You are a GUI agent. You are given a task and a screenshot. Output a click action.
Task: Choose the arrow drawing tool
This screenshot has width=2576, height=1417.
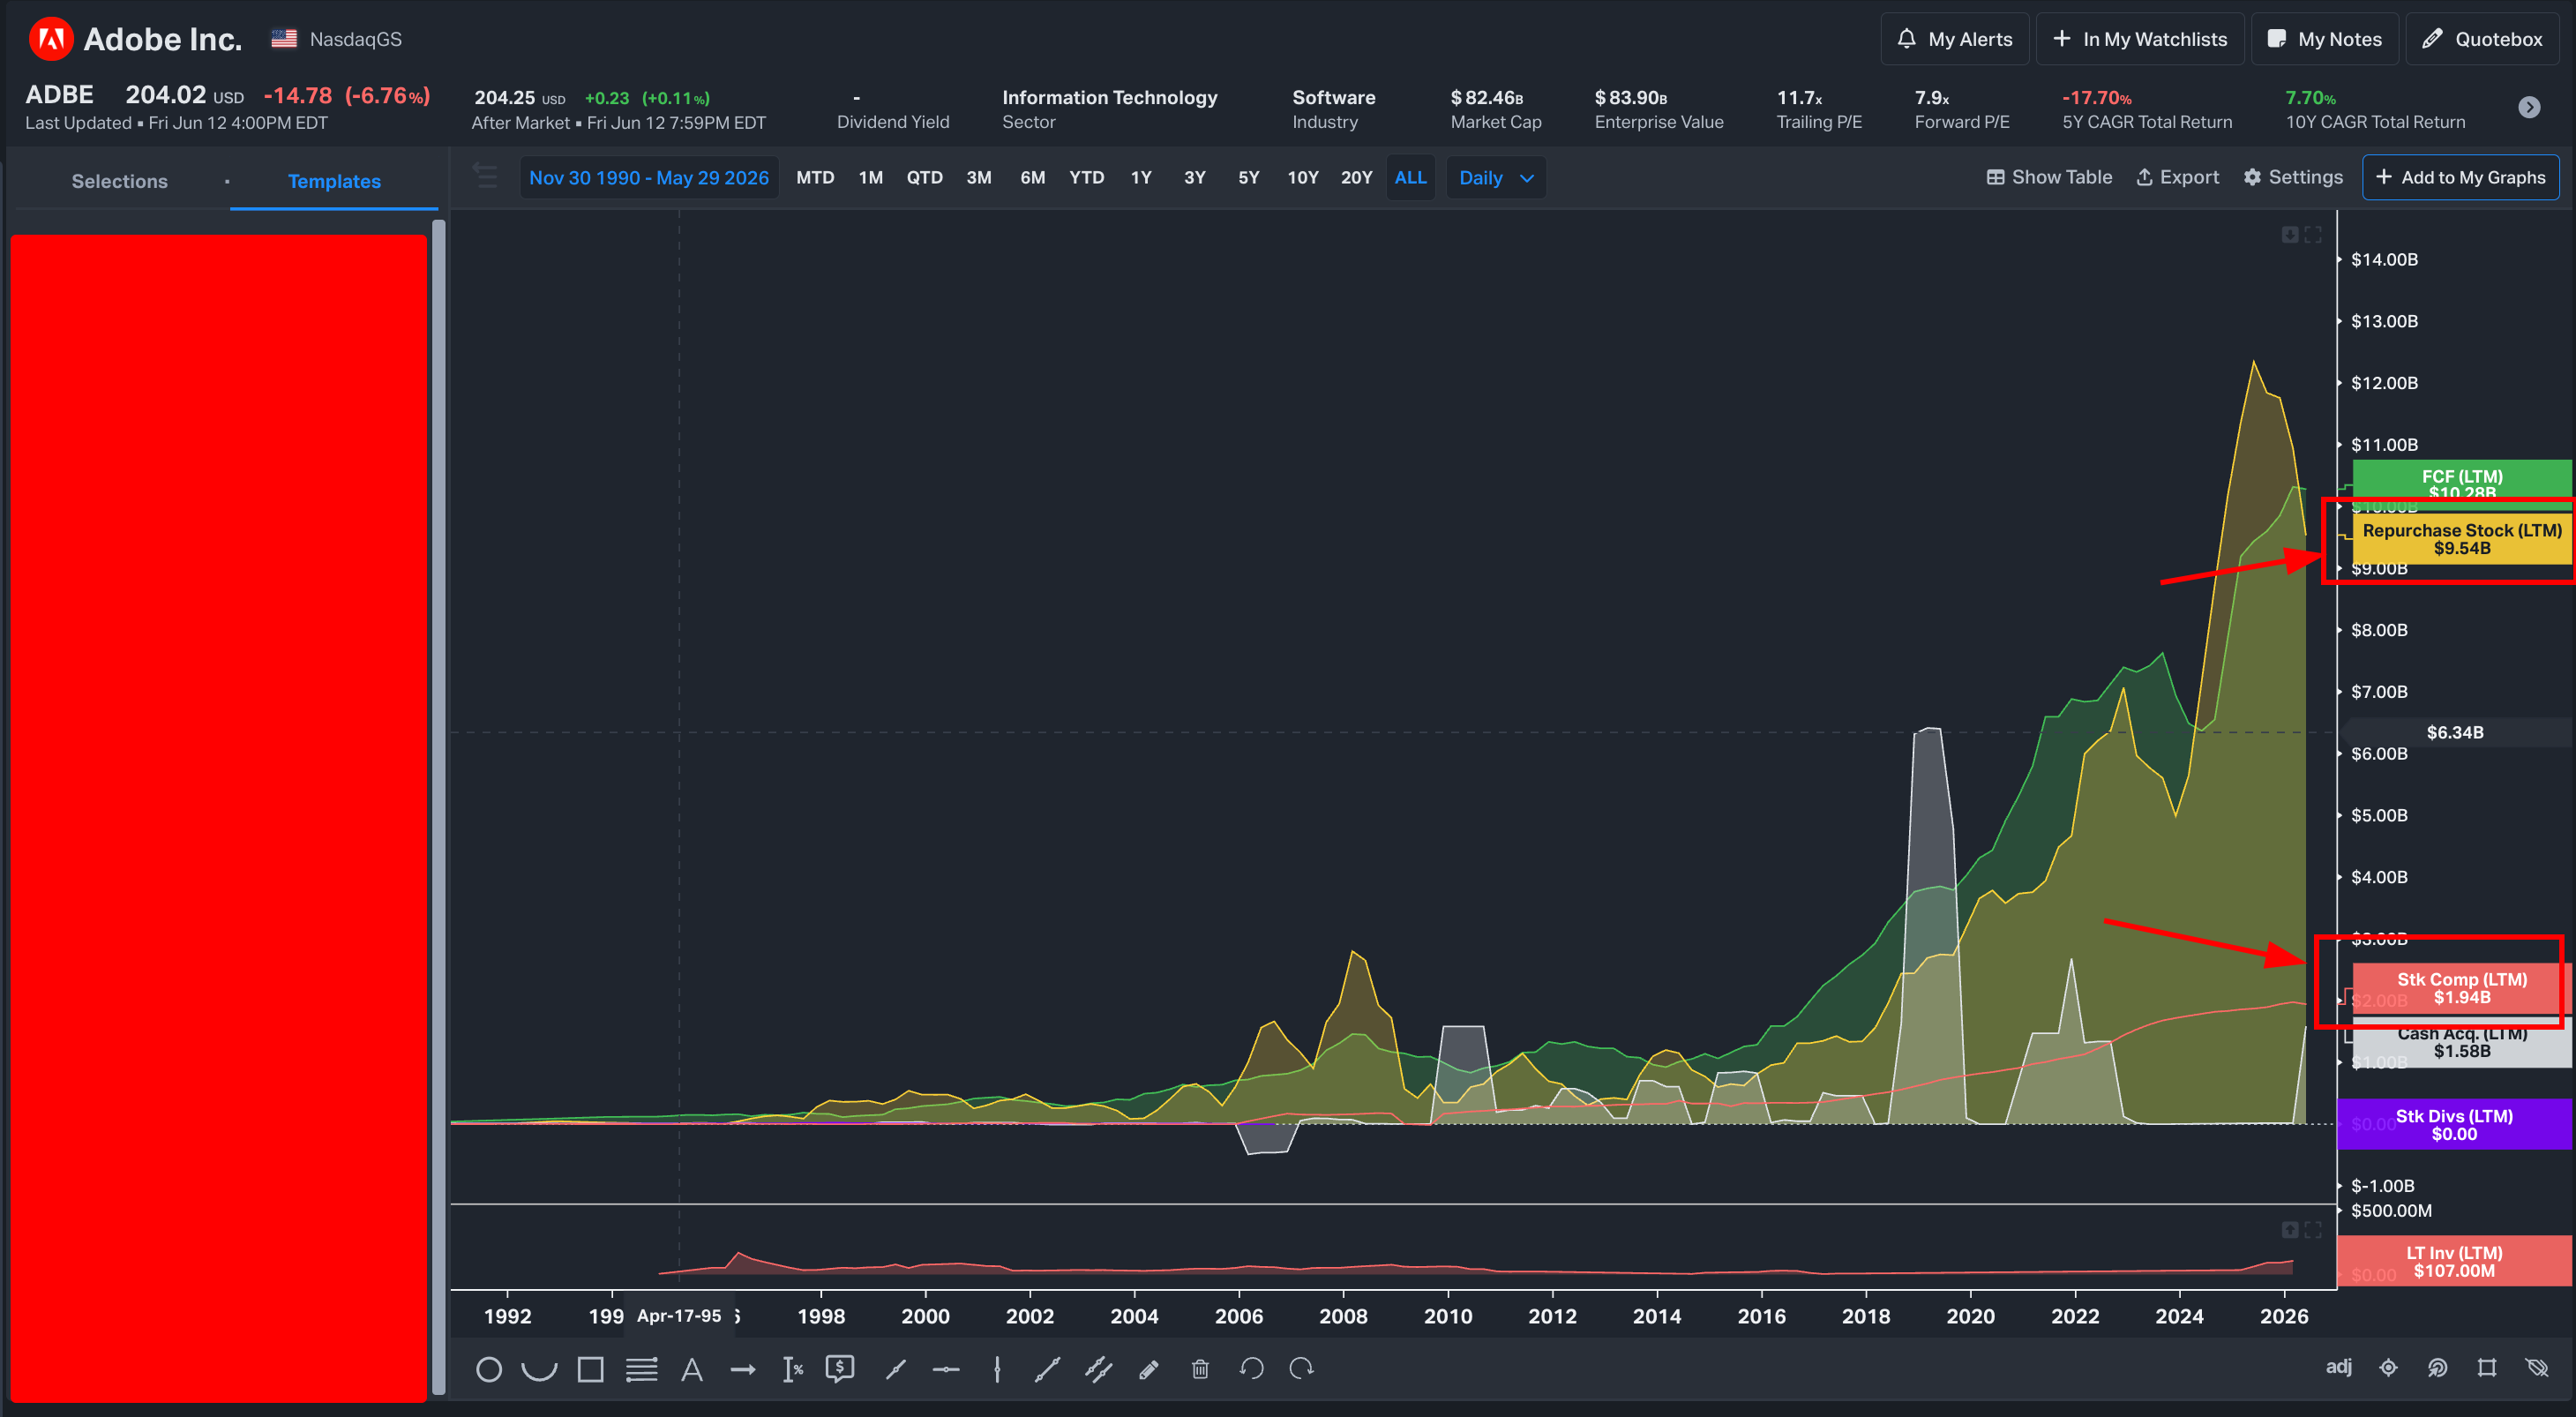click(x=743, y=1369)
